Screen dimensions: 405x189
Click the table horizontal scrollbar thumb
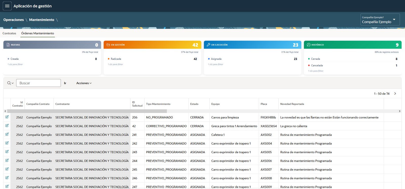[x=87, y=111]
